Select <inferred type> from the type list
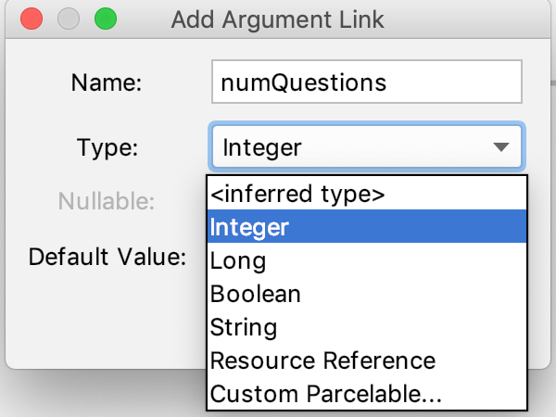556x417 pixels. coord(297,195)
